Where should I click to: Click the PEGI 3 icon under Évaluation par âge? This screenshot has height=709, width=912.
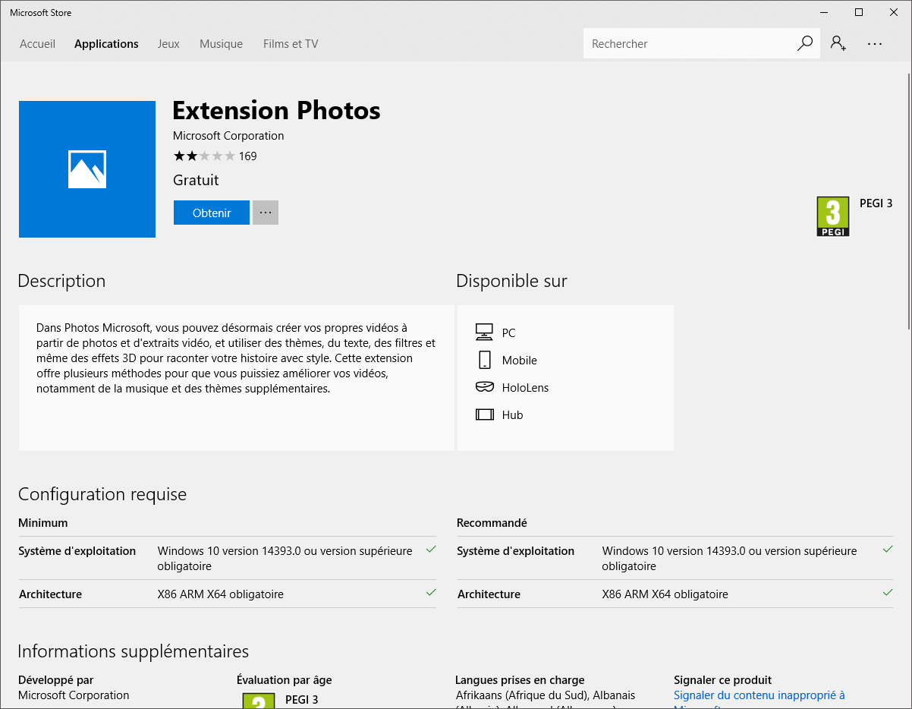[x=258, y=701]
